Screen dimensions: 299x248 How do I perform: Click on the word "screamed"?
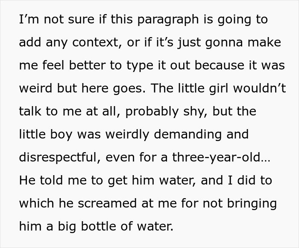tap(107, 203)
